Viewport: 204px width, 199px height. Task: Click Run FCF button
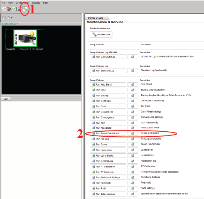coord(108,123)
